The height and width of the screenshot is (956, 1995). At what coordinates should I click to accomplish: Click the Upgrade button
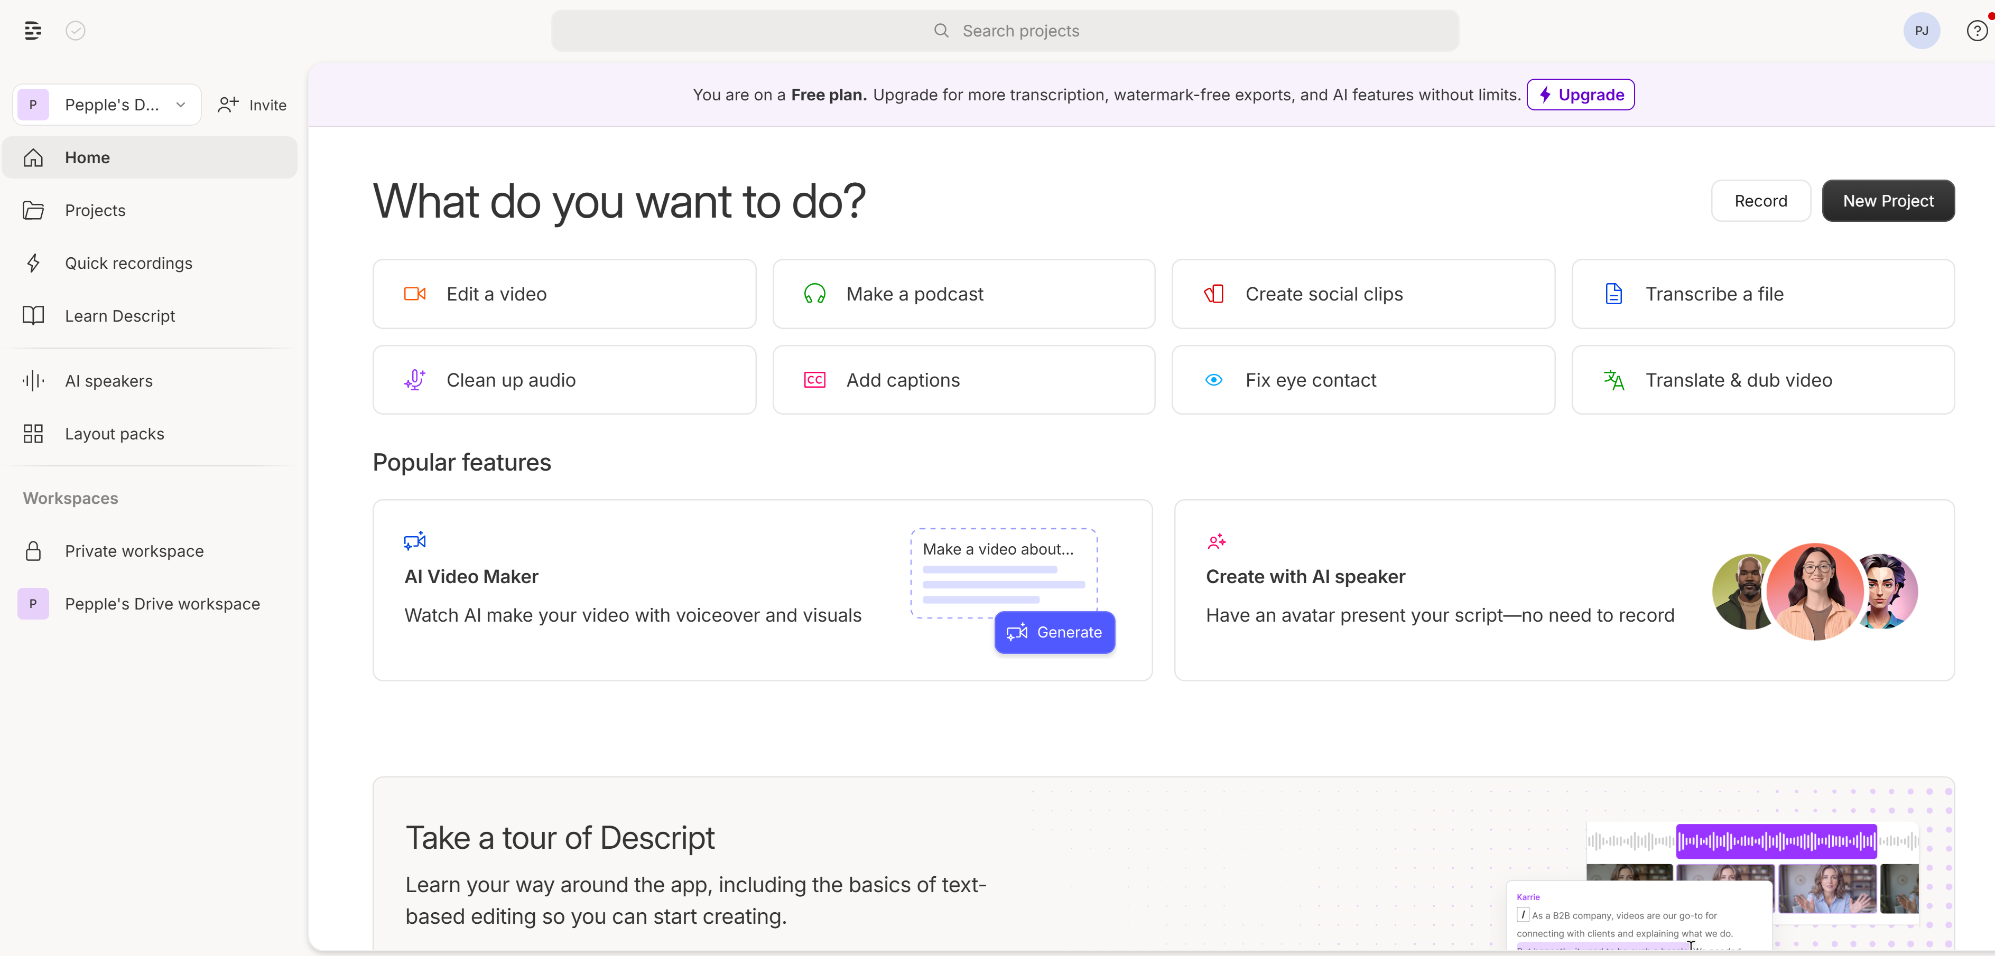point(1580,95)
